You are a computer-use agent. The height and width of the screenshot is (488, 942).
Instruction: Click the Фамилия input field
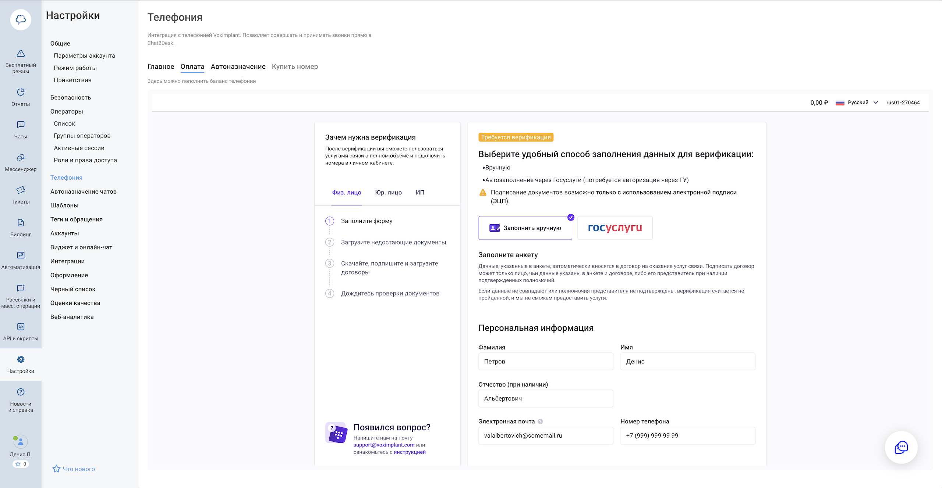point(546,362)
